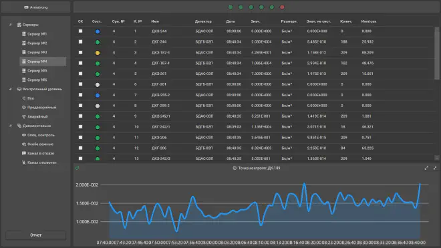Screen dimensions: 441x248
Task: Click white status circle of ДКГ-255-2 row
Action: pos(98,106)
